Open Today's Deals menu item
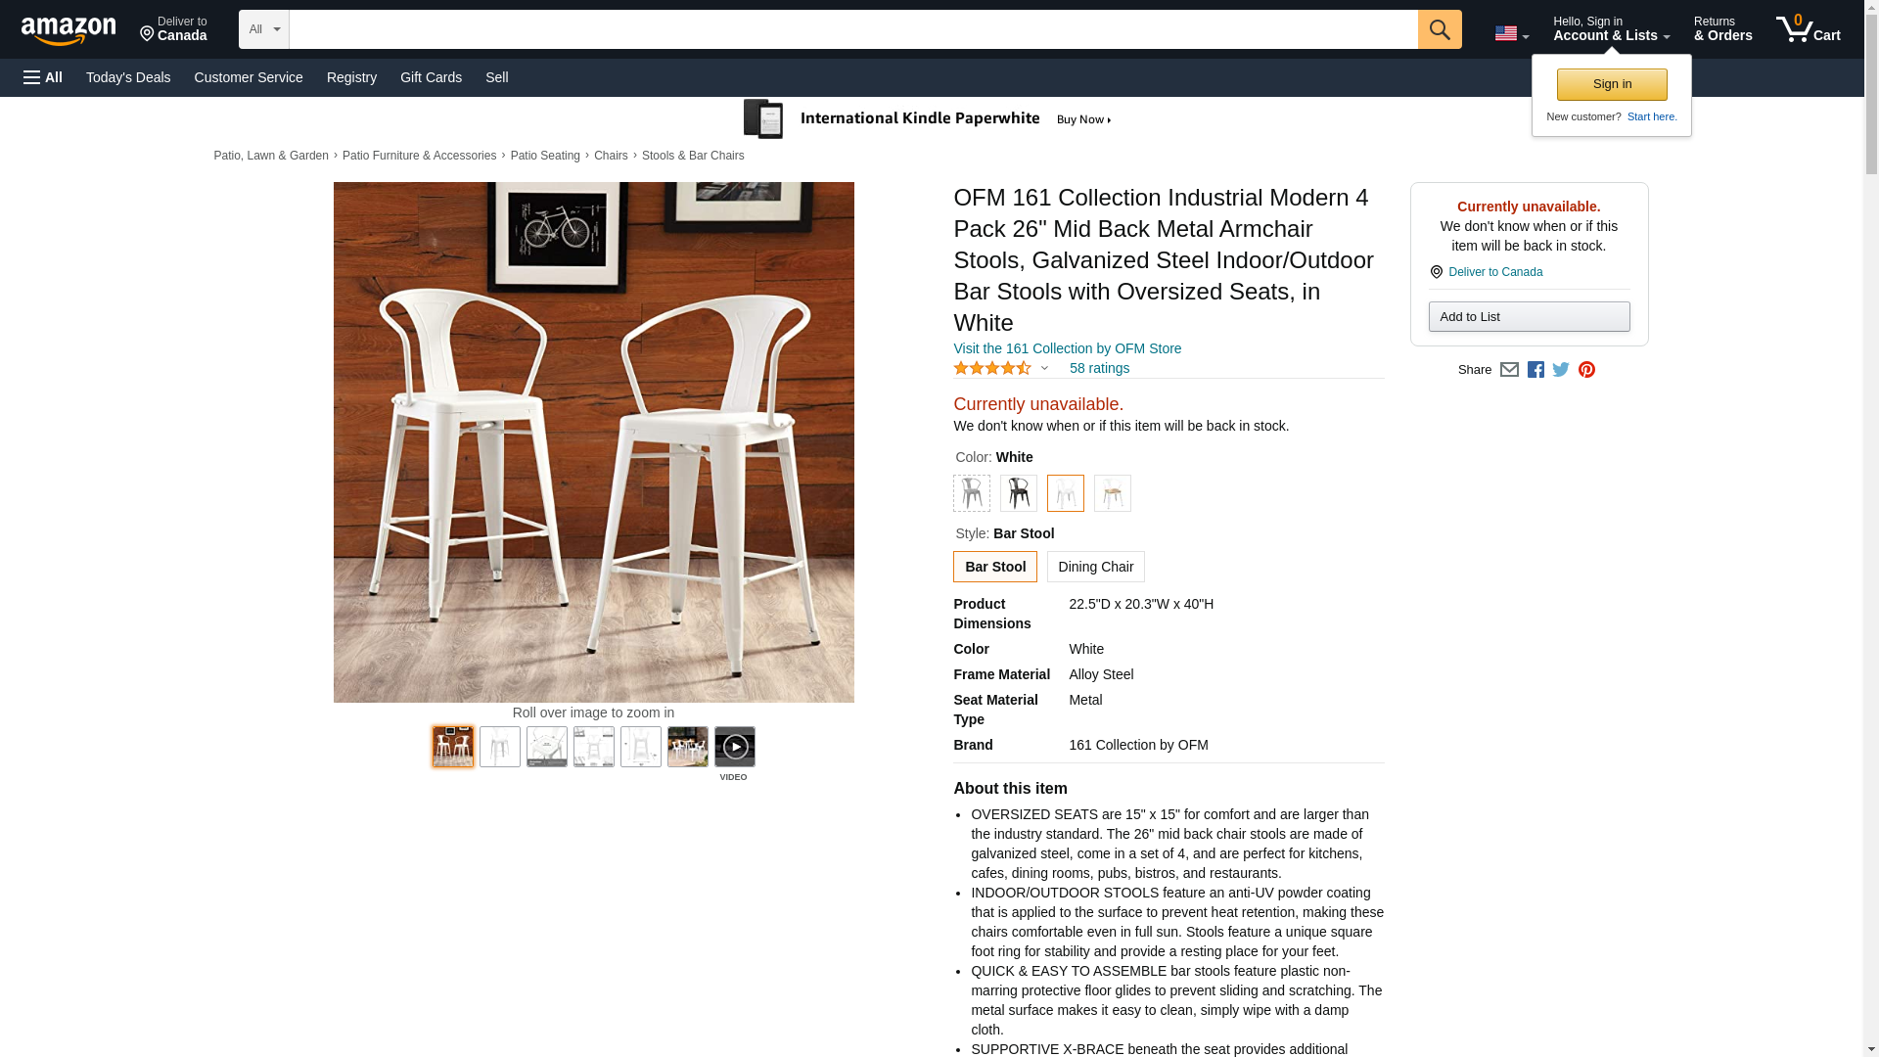 click(128, 77)
